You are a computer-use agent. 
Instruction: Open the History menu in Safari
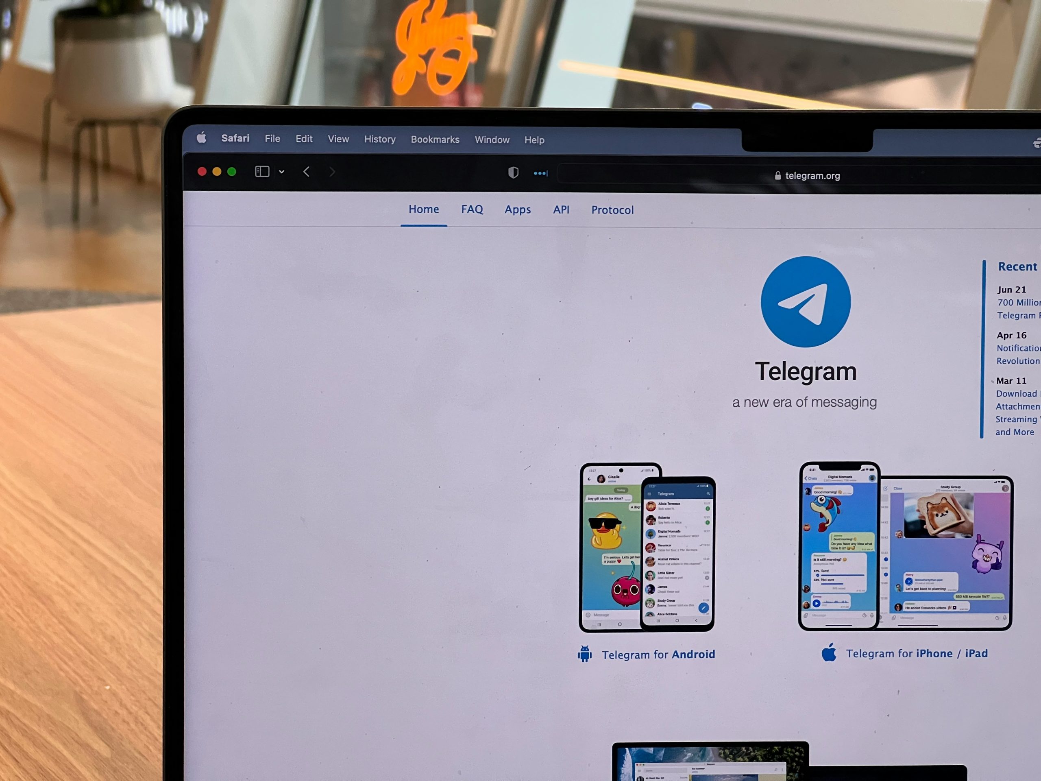pos(379,140)
